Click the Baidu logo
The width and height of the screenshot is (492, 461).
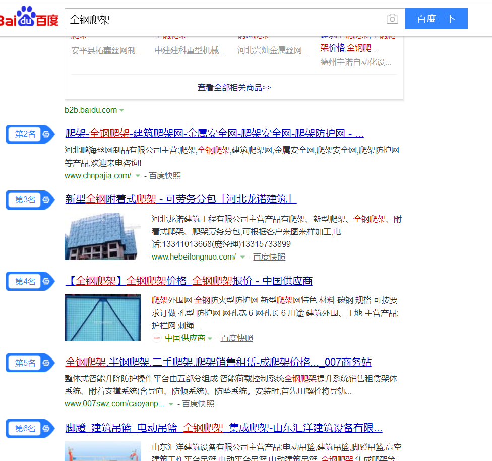click(x=29, y=17)
